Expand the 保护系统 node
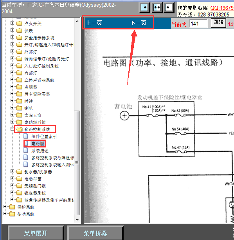This screenshot has width=234, height=240. [x=5, y=207]
